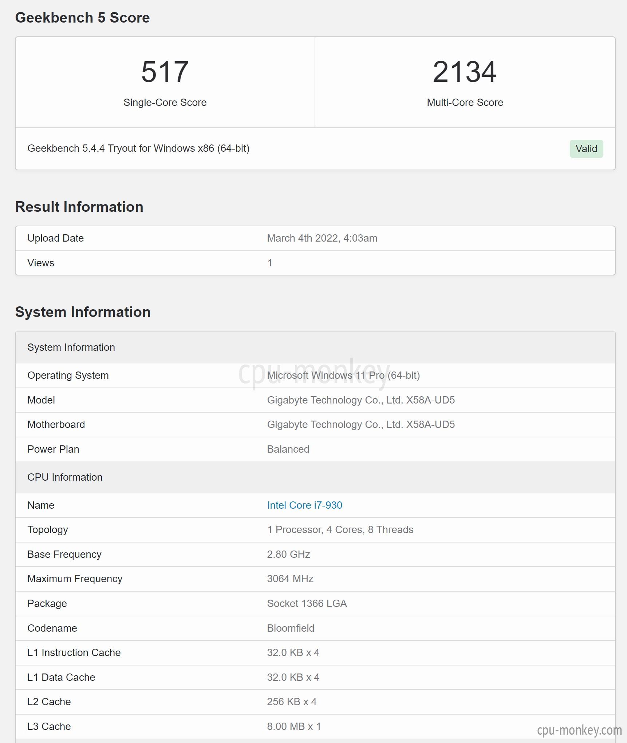627x743 pixels.
Task: Click the Model row label
Action: pyautogui.click(x=41, y=400)
